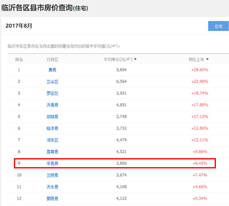Click the +12.86% change value
Viewport: 229px width, 206px height.
coord(200,128)
